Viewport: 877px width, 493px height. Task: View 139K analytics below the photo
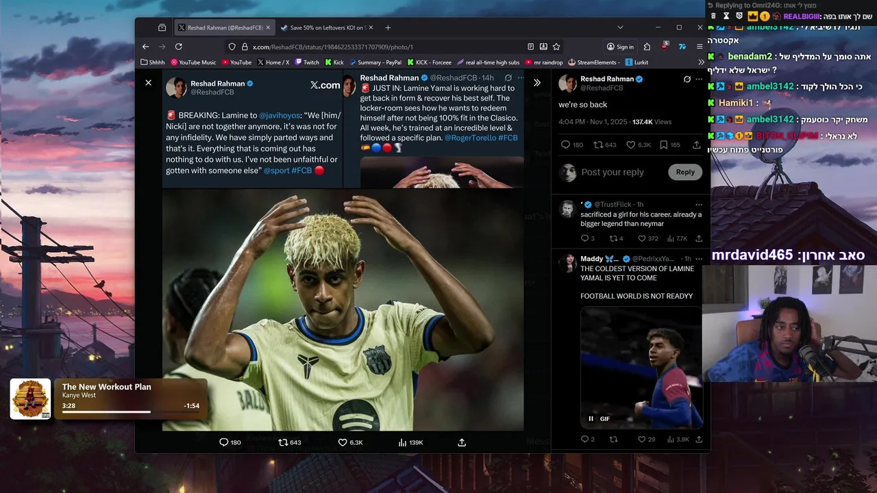[410, 442]
